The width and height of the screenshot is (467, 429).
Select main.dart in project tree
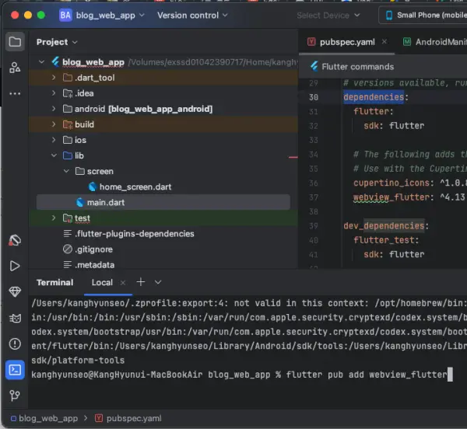pos(163,203)
